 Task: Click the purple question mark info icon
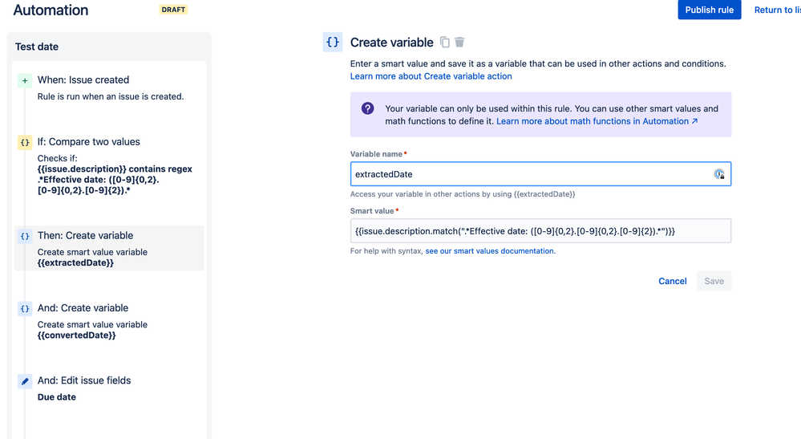point(368,108)
